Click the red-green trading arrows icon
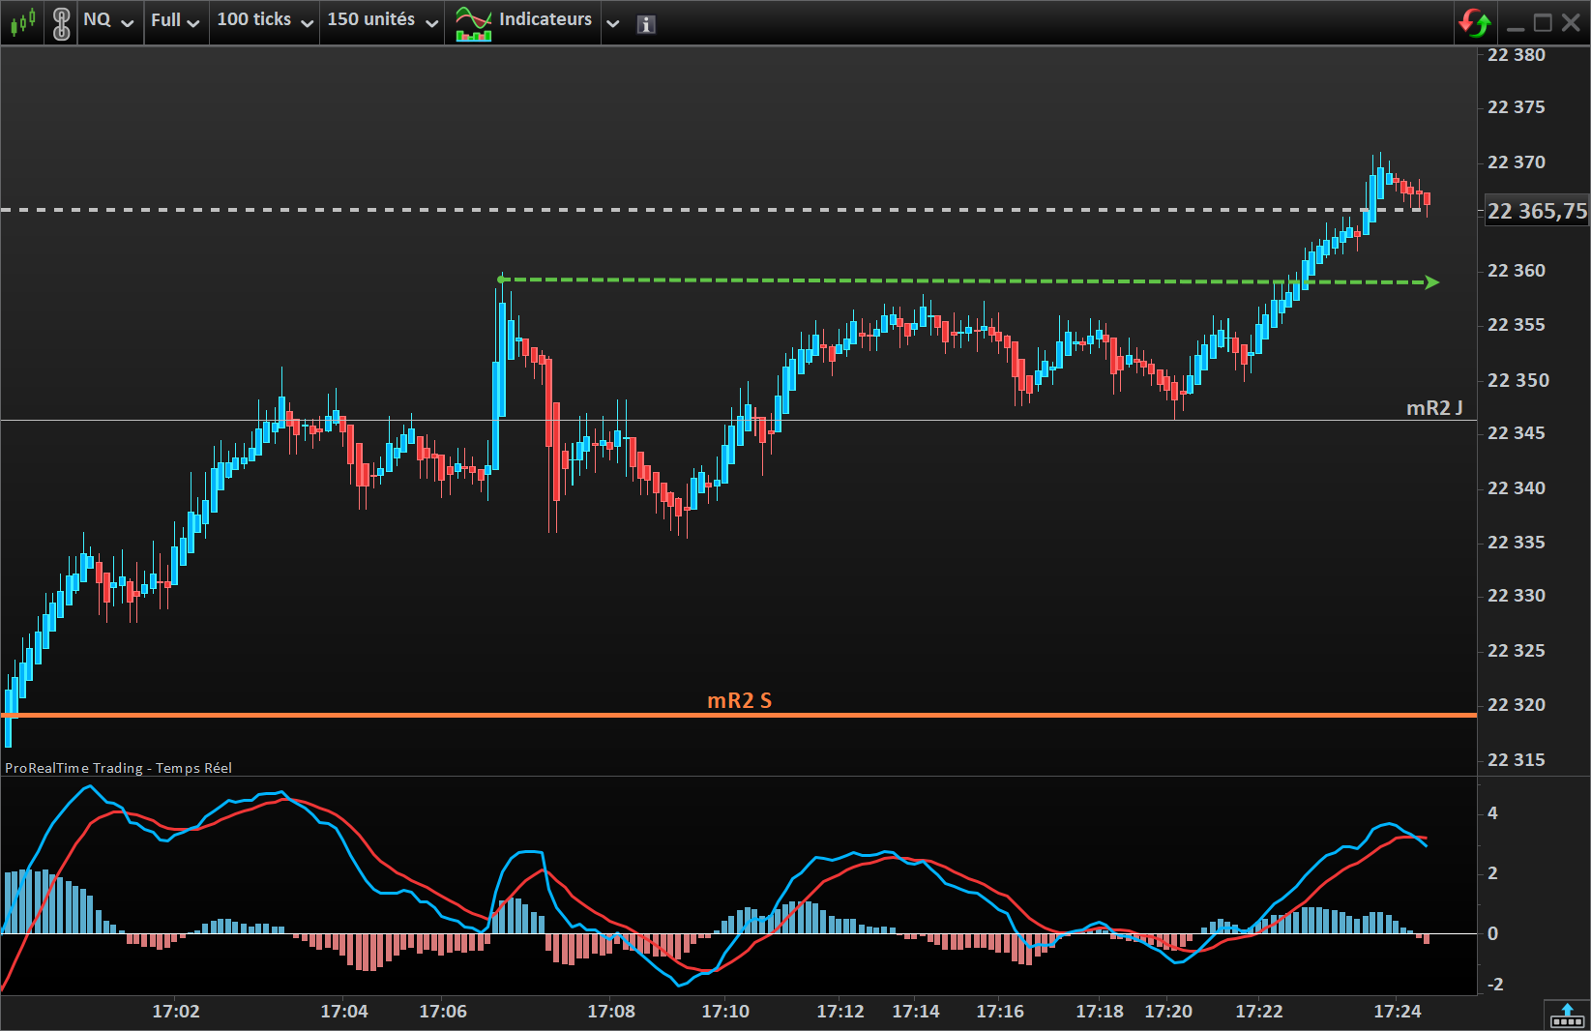Viewport: 1591px width, 1031px height. coord(1475,22)
